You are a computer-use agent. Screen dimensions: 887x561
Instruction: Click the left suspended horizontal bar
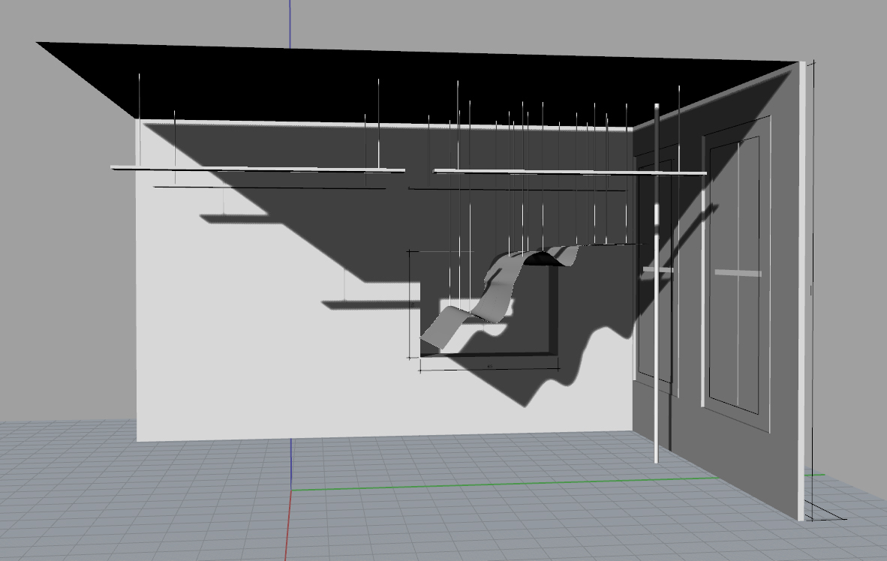click(x=255, y=169)
